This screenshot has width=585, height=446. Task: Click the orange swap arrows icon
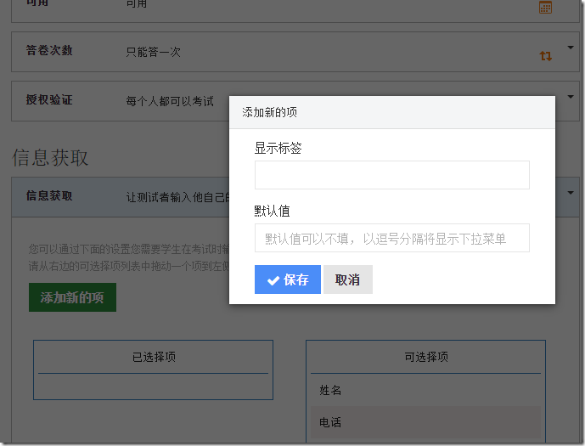coord(545,56)
